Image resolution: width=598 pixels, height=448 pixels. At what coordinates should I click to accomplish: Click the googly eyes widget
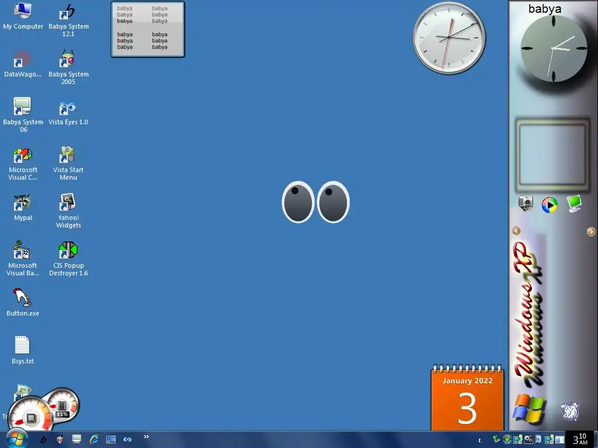click(x=316, y=201)
